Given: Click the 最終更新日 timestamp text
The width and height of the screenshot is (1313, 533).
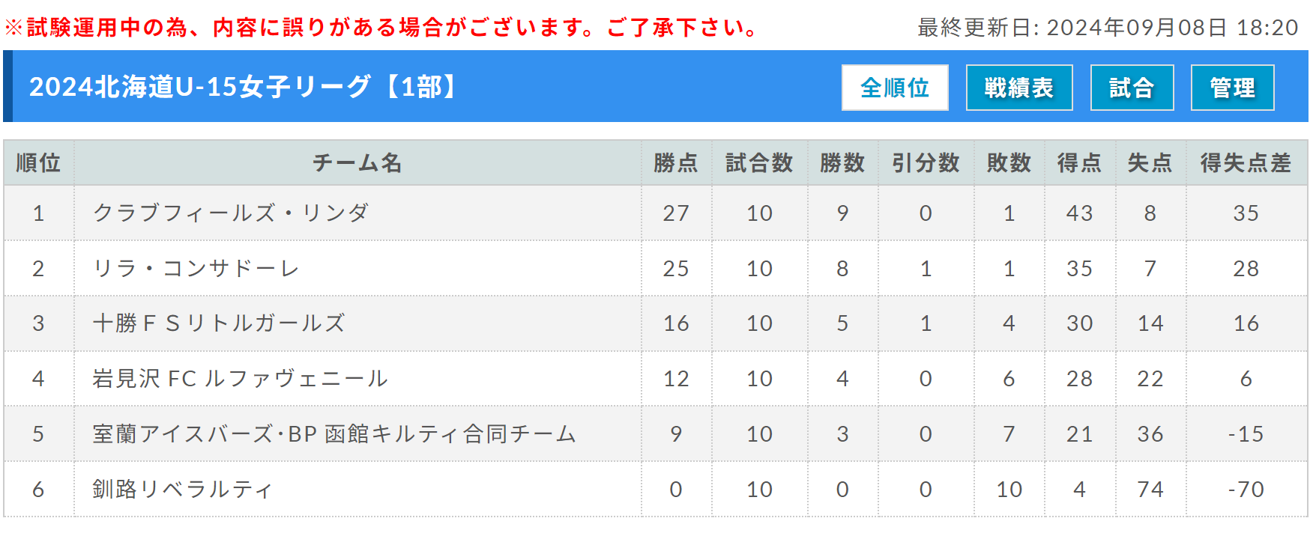Looking at the screenshot, I should (x=1108, y=28).
